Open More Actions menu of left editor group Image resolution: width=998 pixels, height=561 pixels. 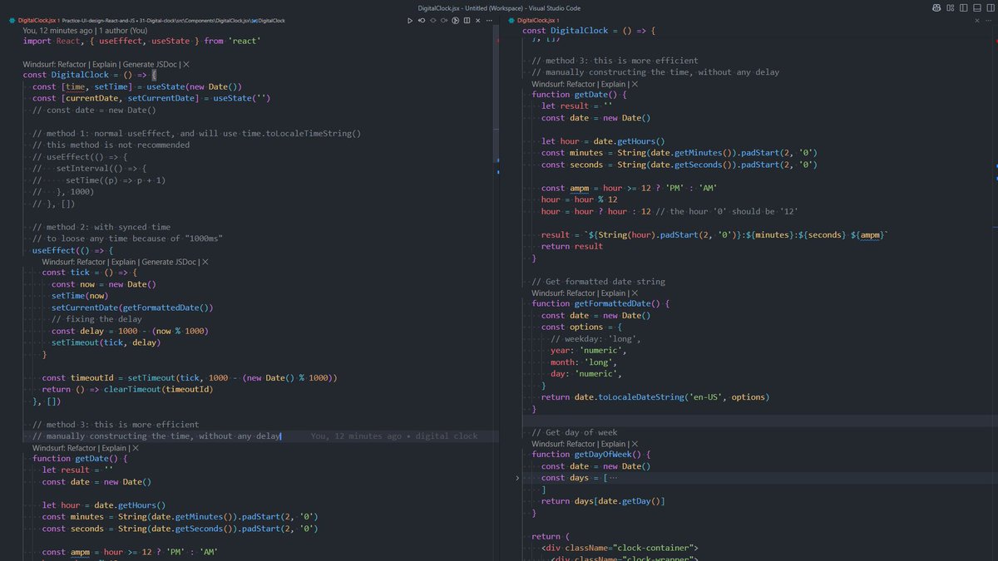[x=489, y=20]
